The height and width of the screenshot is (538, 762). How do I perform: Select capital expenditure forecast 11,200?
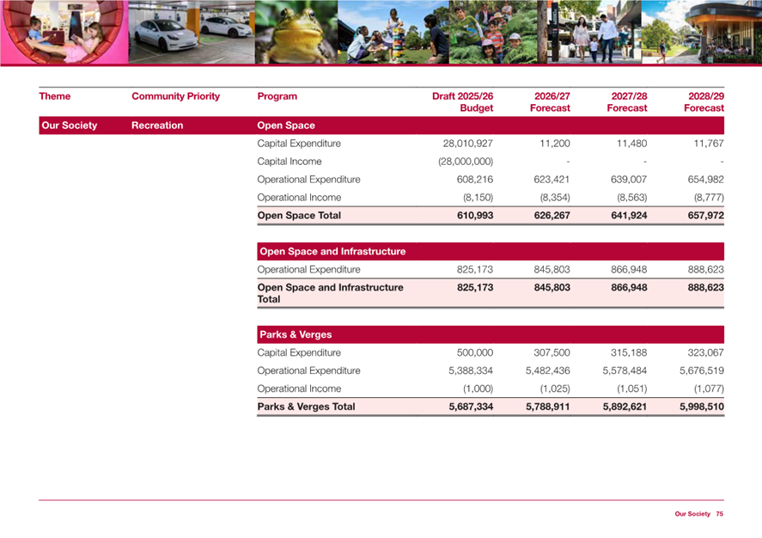(x=555, y=144)
